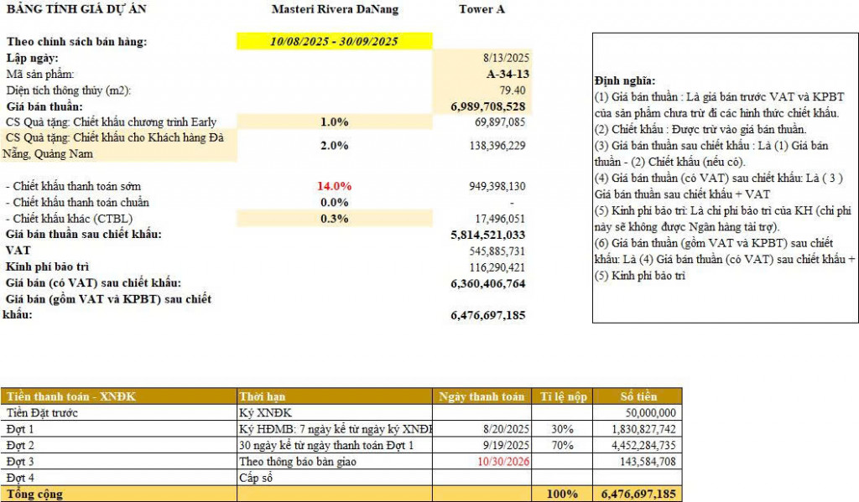Viewport: 859px width, 502px height.
Task: Select the Đợt 2 payment date 9/19/2025
Action: pyautogui.click(x=506, y=445)
